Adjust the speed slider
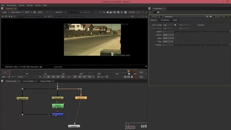Image resolution: width=231 pixels, height=130 pixels. 201,32
